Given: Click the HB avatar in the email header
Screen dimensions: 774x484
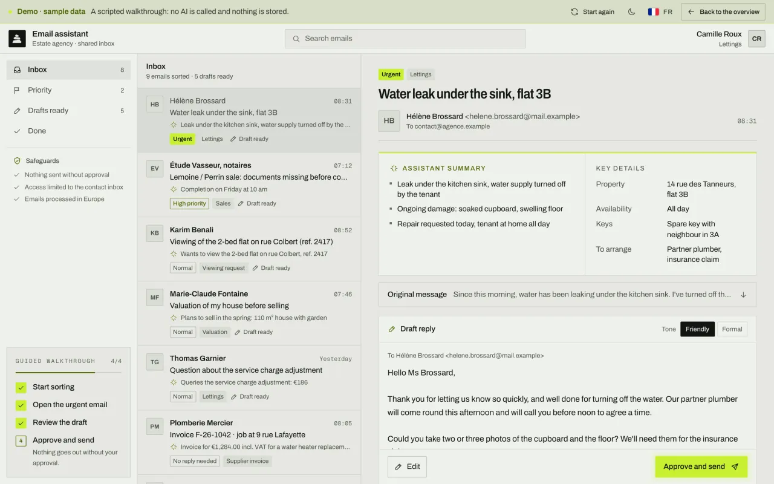Looking at the screenshot, I should 389,121.
